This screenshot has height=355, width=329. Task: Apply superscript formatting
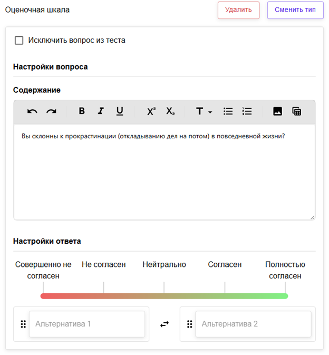[x=151, y=111]
